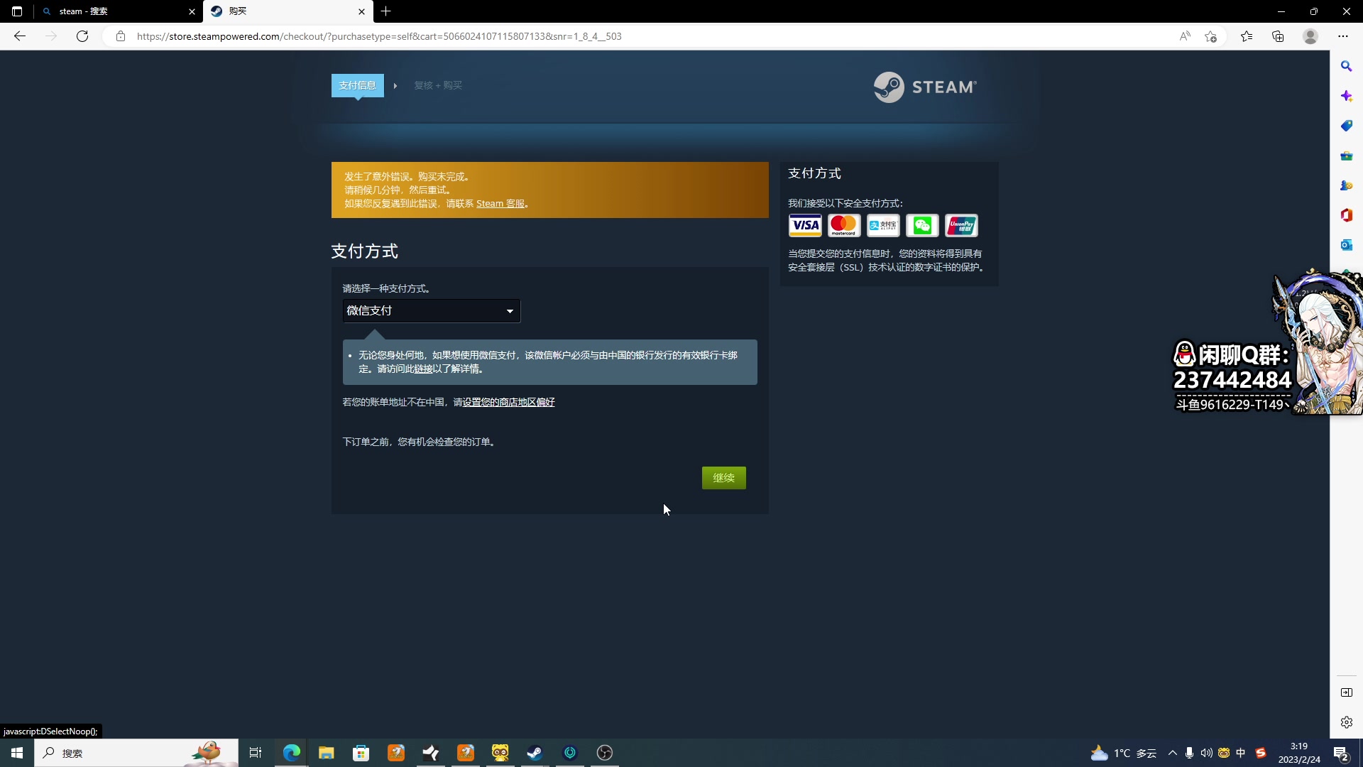Image resolution: width=1363 pixels, height=767 pixels.
Task: Click the Mastercard payment icon
Action: tap(844, 226)
